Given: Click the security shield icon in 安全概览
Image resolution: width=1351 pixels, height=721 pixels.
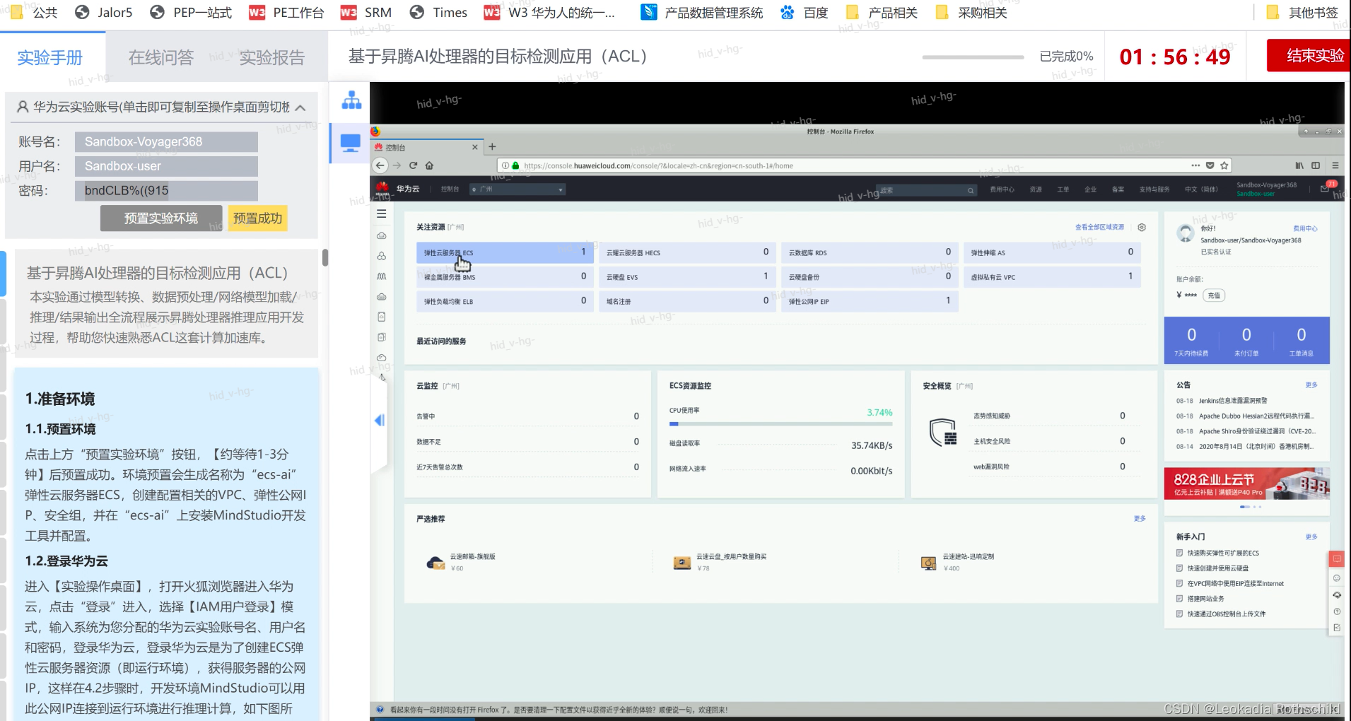Looking at the screenshot, I should [943, 433].
